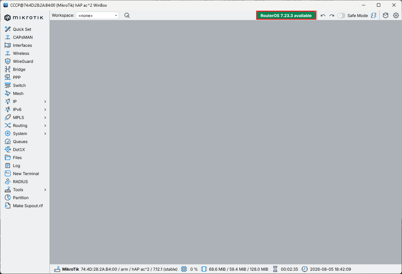The height and width of the screenshot is (274, 402).
Task: Expand the IPv6 submenu
Action: (x=45, y=110)
